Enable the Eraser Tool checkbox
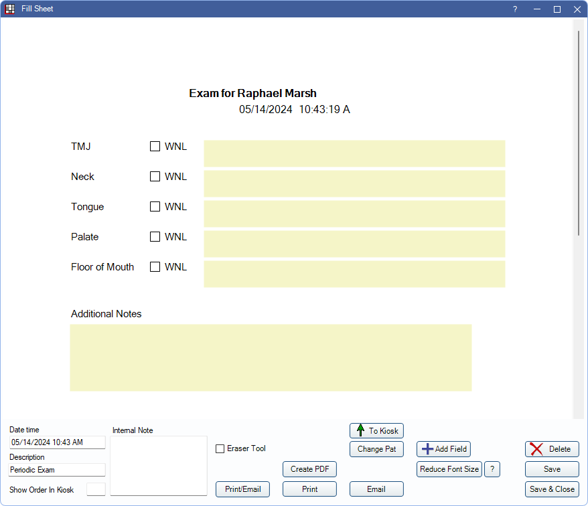The image size is (588, 506). [220, 448]
